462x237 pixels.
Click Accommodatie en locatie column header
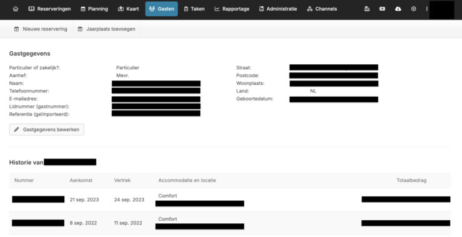(x=187, y=180)
